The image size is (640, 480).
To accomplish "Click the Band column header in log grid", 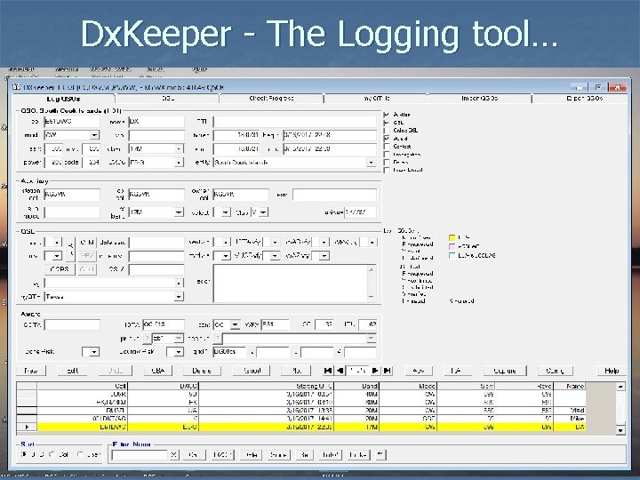I will click(x=356, y=386).
